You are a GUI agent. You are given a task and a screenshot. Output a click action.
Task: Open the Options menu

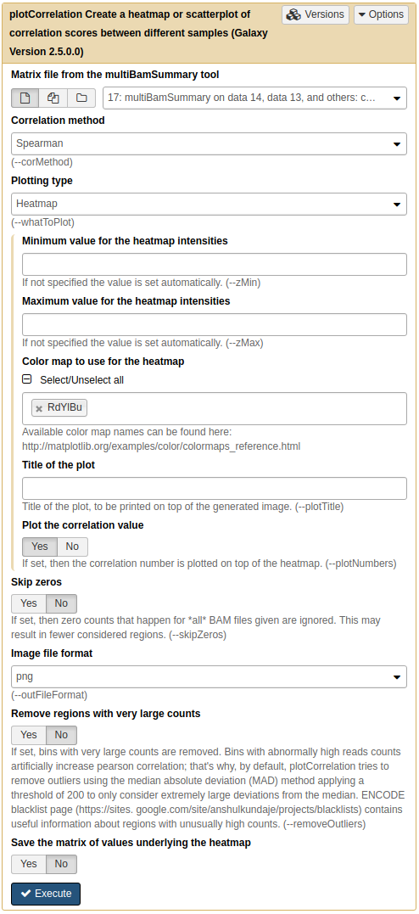(381, 14)
